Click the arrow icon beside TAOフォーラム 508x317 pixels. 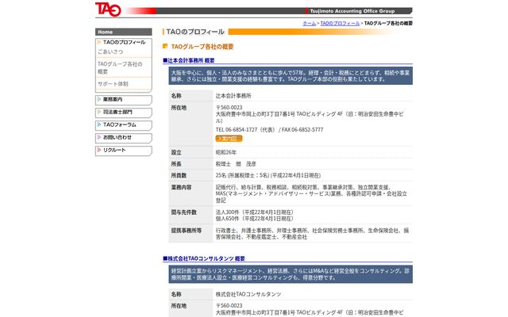[x=99, y=124]
